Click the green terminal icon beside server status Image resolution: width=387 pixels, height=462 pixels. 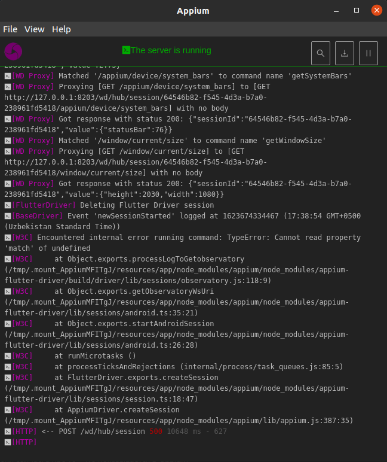click(126, 50)
